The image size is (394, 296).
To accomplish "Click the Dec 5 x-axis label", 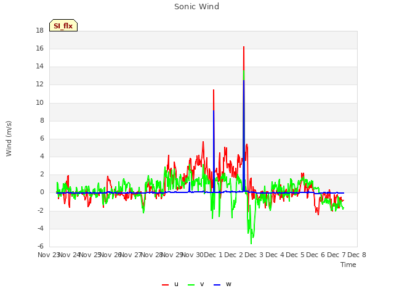I will [295, 255].
